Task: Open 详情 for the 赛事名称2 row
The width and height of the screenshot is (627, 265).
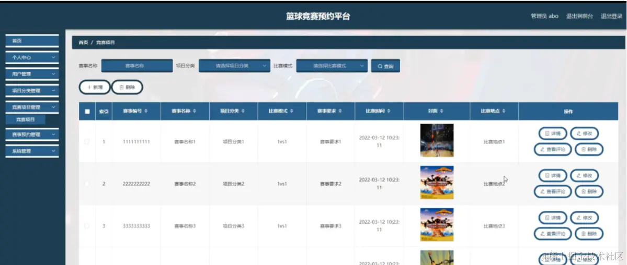Action: 553,176
